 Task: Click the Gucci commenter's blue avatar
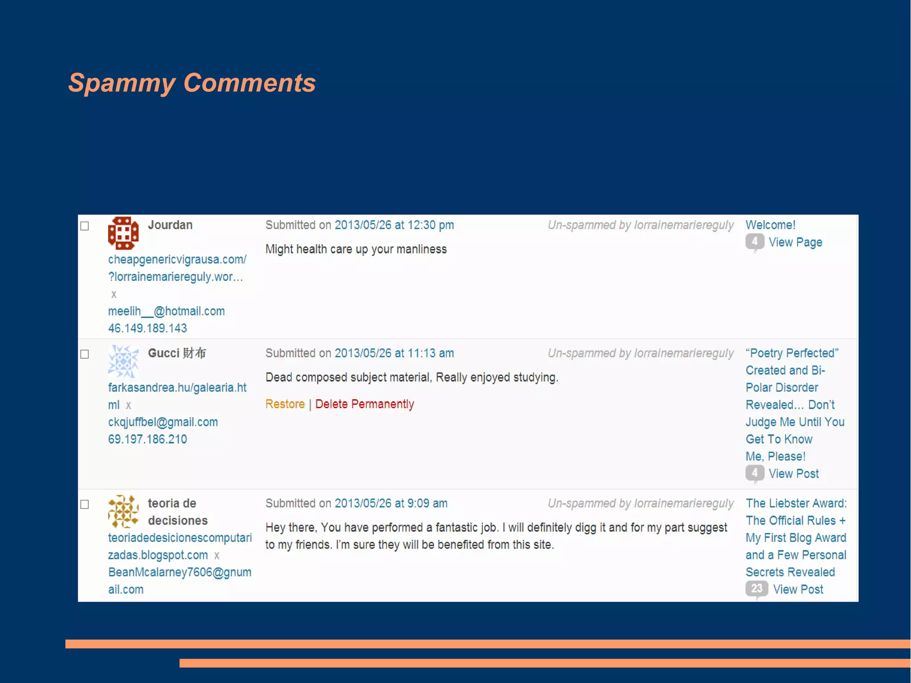(x=123, y=361)
